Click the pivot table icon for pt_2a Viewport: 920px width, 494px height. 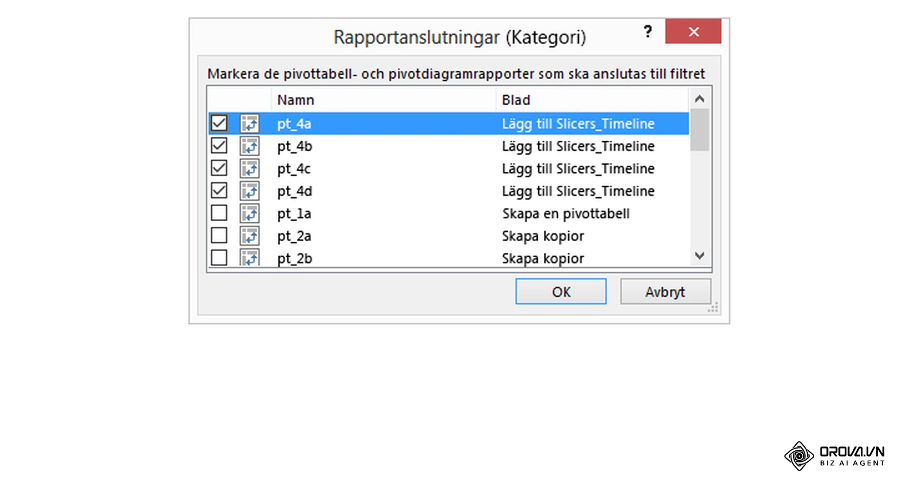250,236
